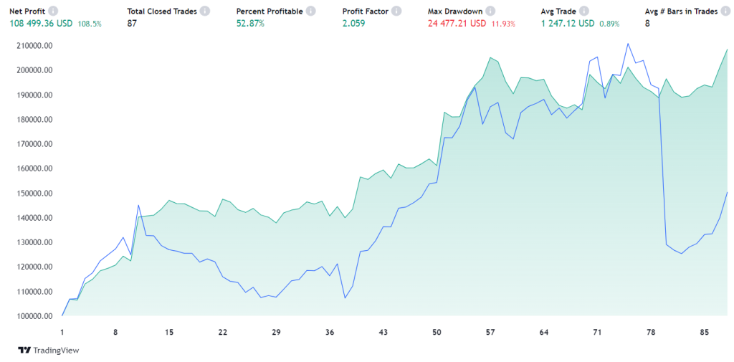Click the Total Closed Trades label

coord(162,11)
